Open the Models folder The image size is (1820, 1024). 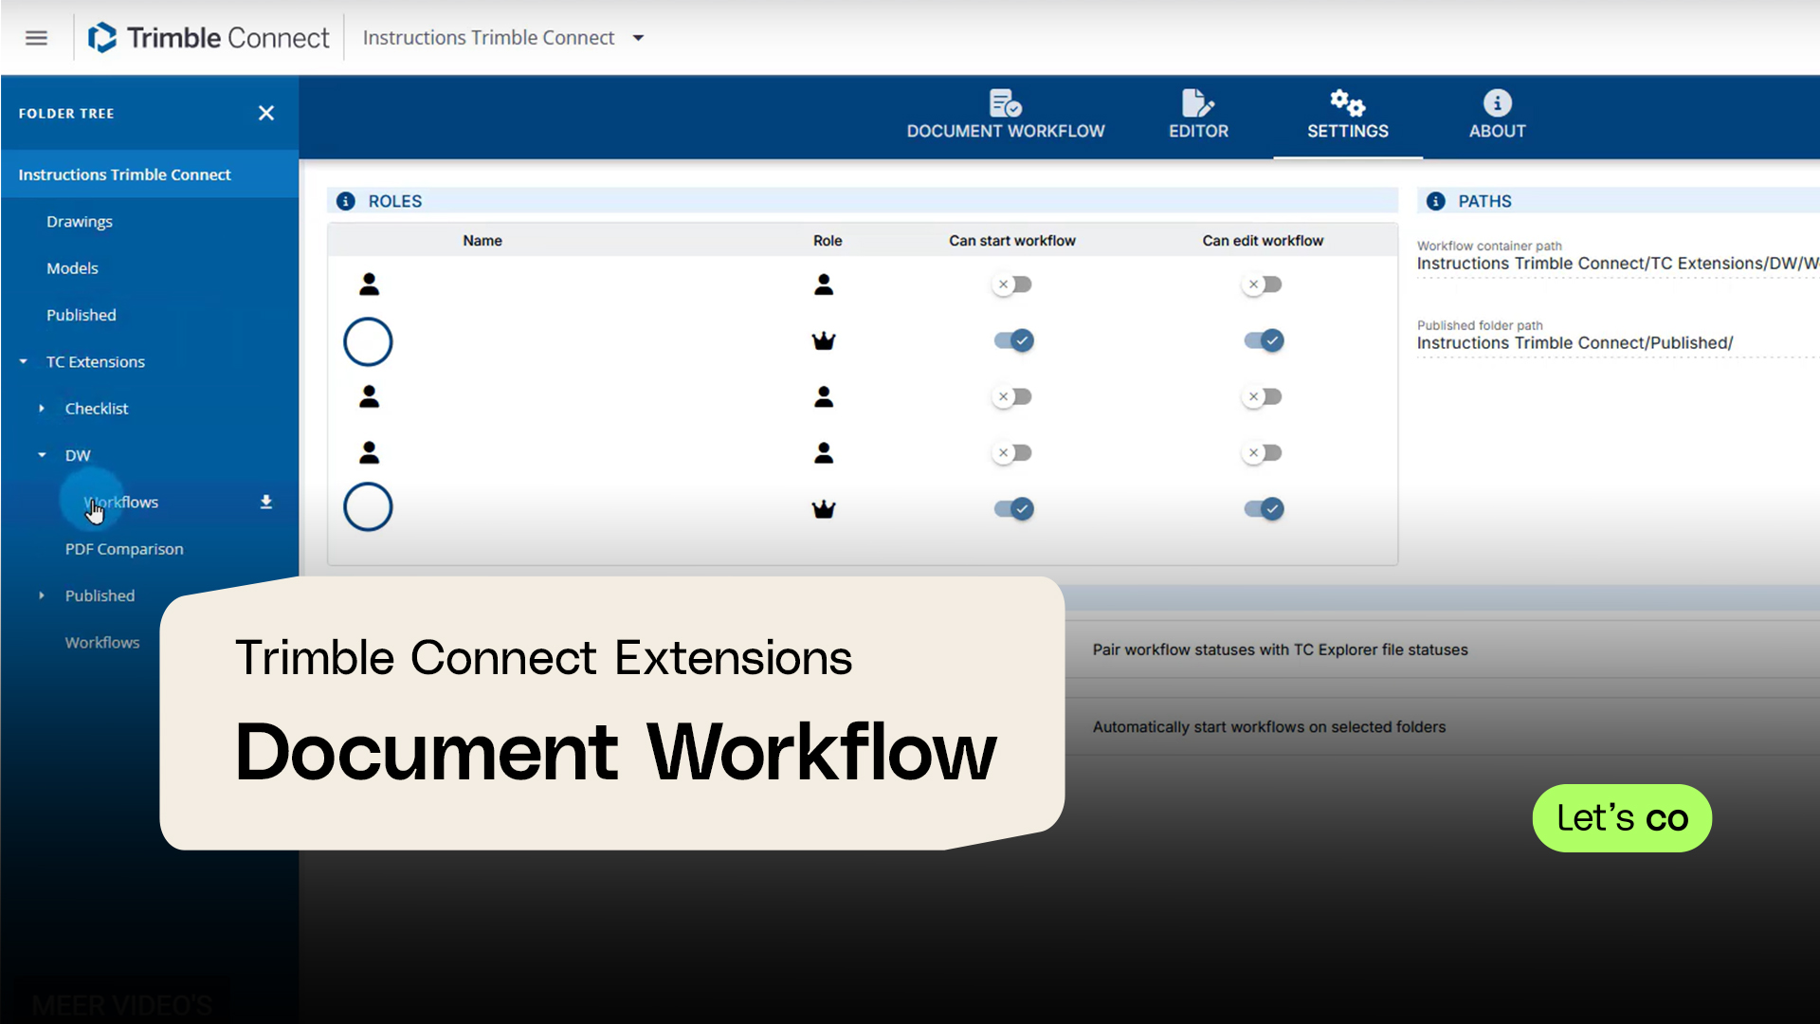click(72, 268)
